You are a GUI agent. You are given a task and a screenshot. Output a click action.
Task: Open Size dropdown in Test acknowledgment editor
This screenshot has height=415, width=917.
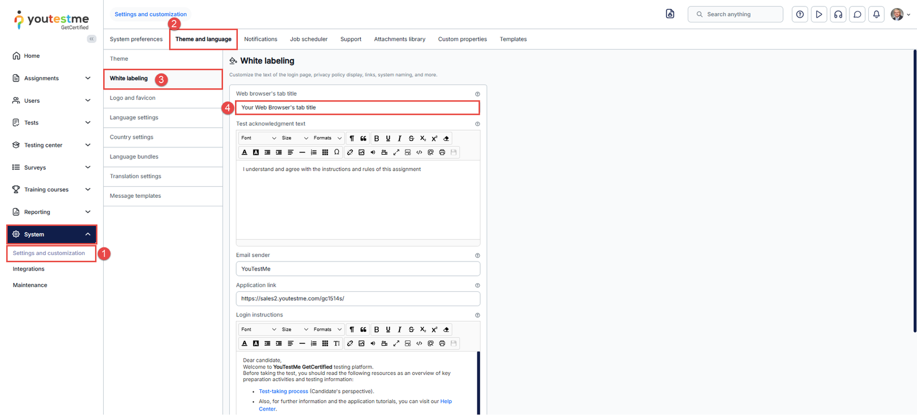[x=295, y=138]
